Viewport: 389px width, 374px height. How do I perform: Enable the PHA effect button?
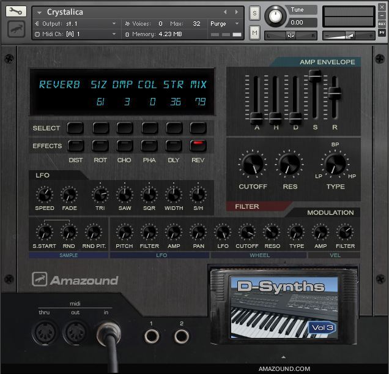149,146
